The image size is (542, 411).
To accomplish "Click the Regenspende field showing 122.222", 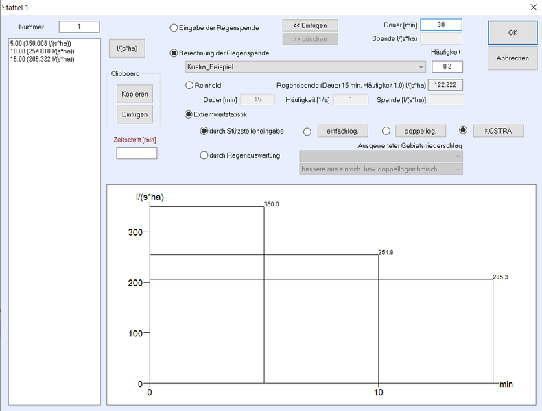I will (x=445, y=85).
